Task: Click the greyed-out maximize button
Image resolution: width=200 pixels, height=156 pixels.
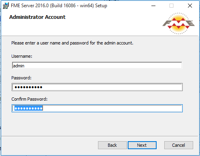Action: point(171,6)
